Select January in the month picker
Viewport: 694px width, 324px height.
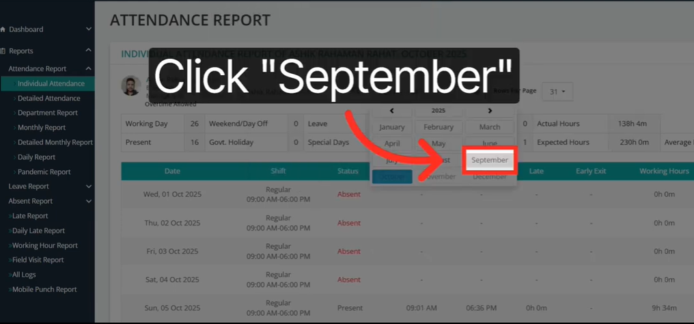(x=391, y=127)
